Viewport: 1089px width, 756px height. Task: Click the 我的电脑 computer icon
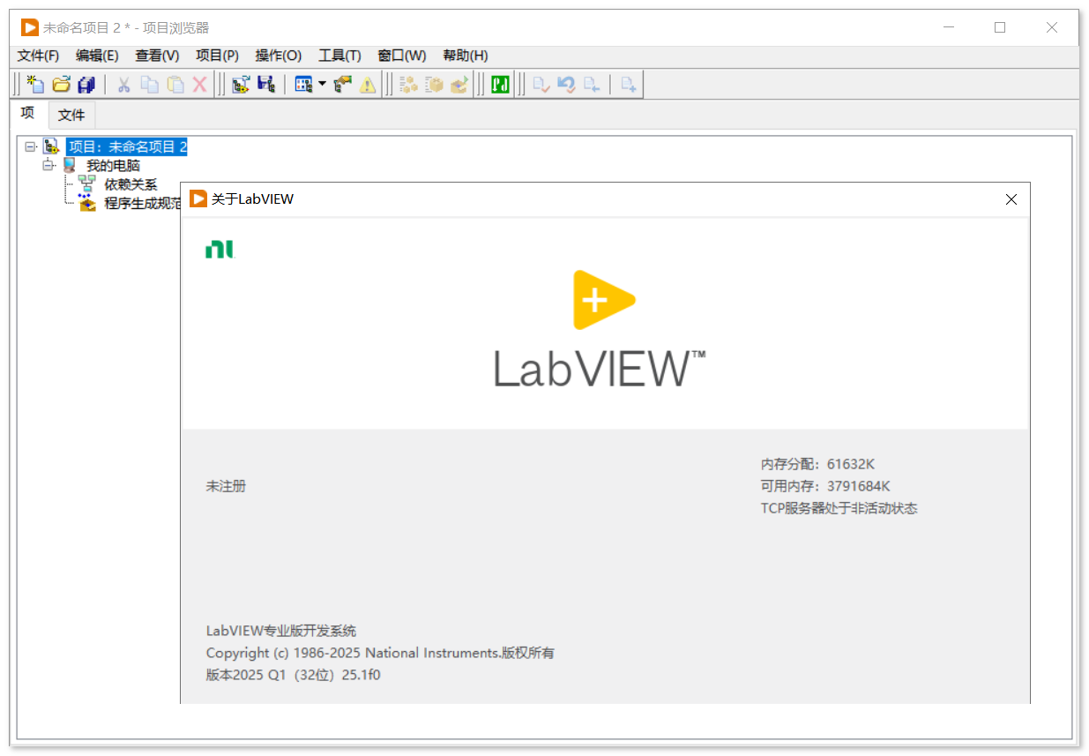pyautogui.click(x=69, y=165)
